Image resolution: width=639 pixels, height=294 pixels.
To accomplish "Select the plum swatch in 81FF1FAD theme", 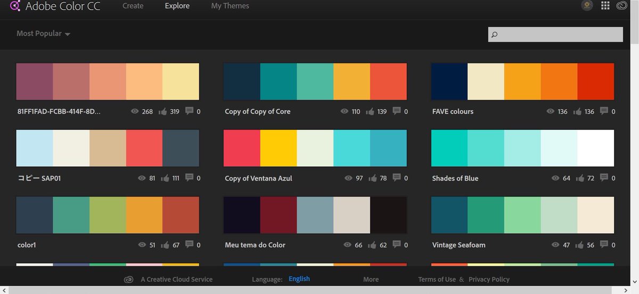I will coord(35,81).
